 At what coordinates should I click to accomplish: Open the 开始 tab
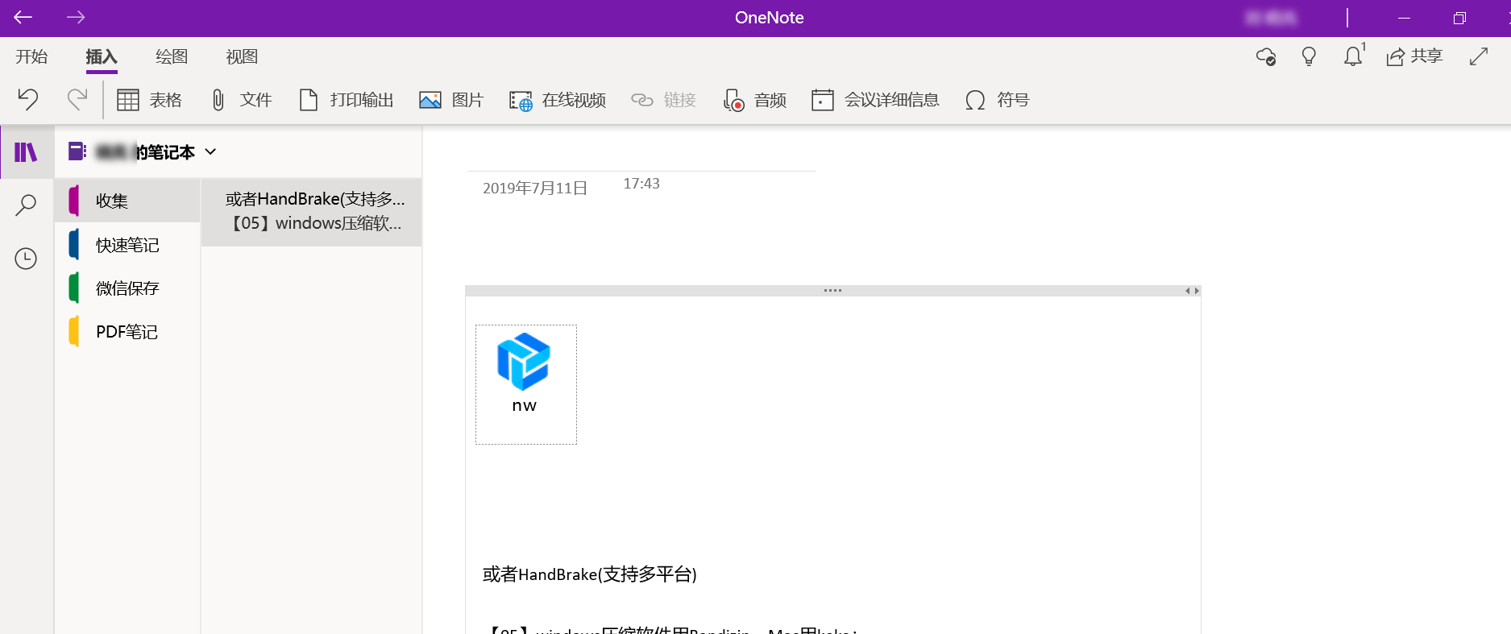click(31, 56)
